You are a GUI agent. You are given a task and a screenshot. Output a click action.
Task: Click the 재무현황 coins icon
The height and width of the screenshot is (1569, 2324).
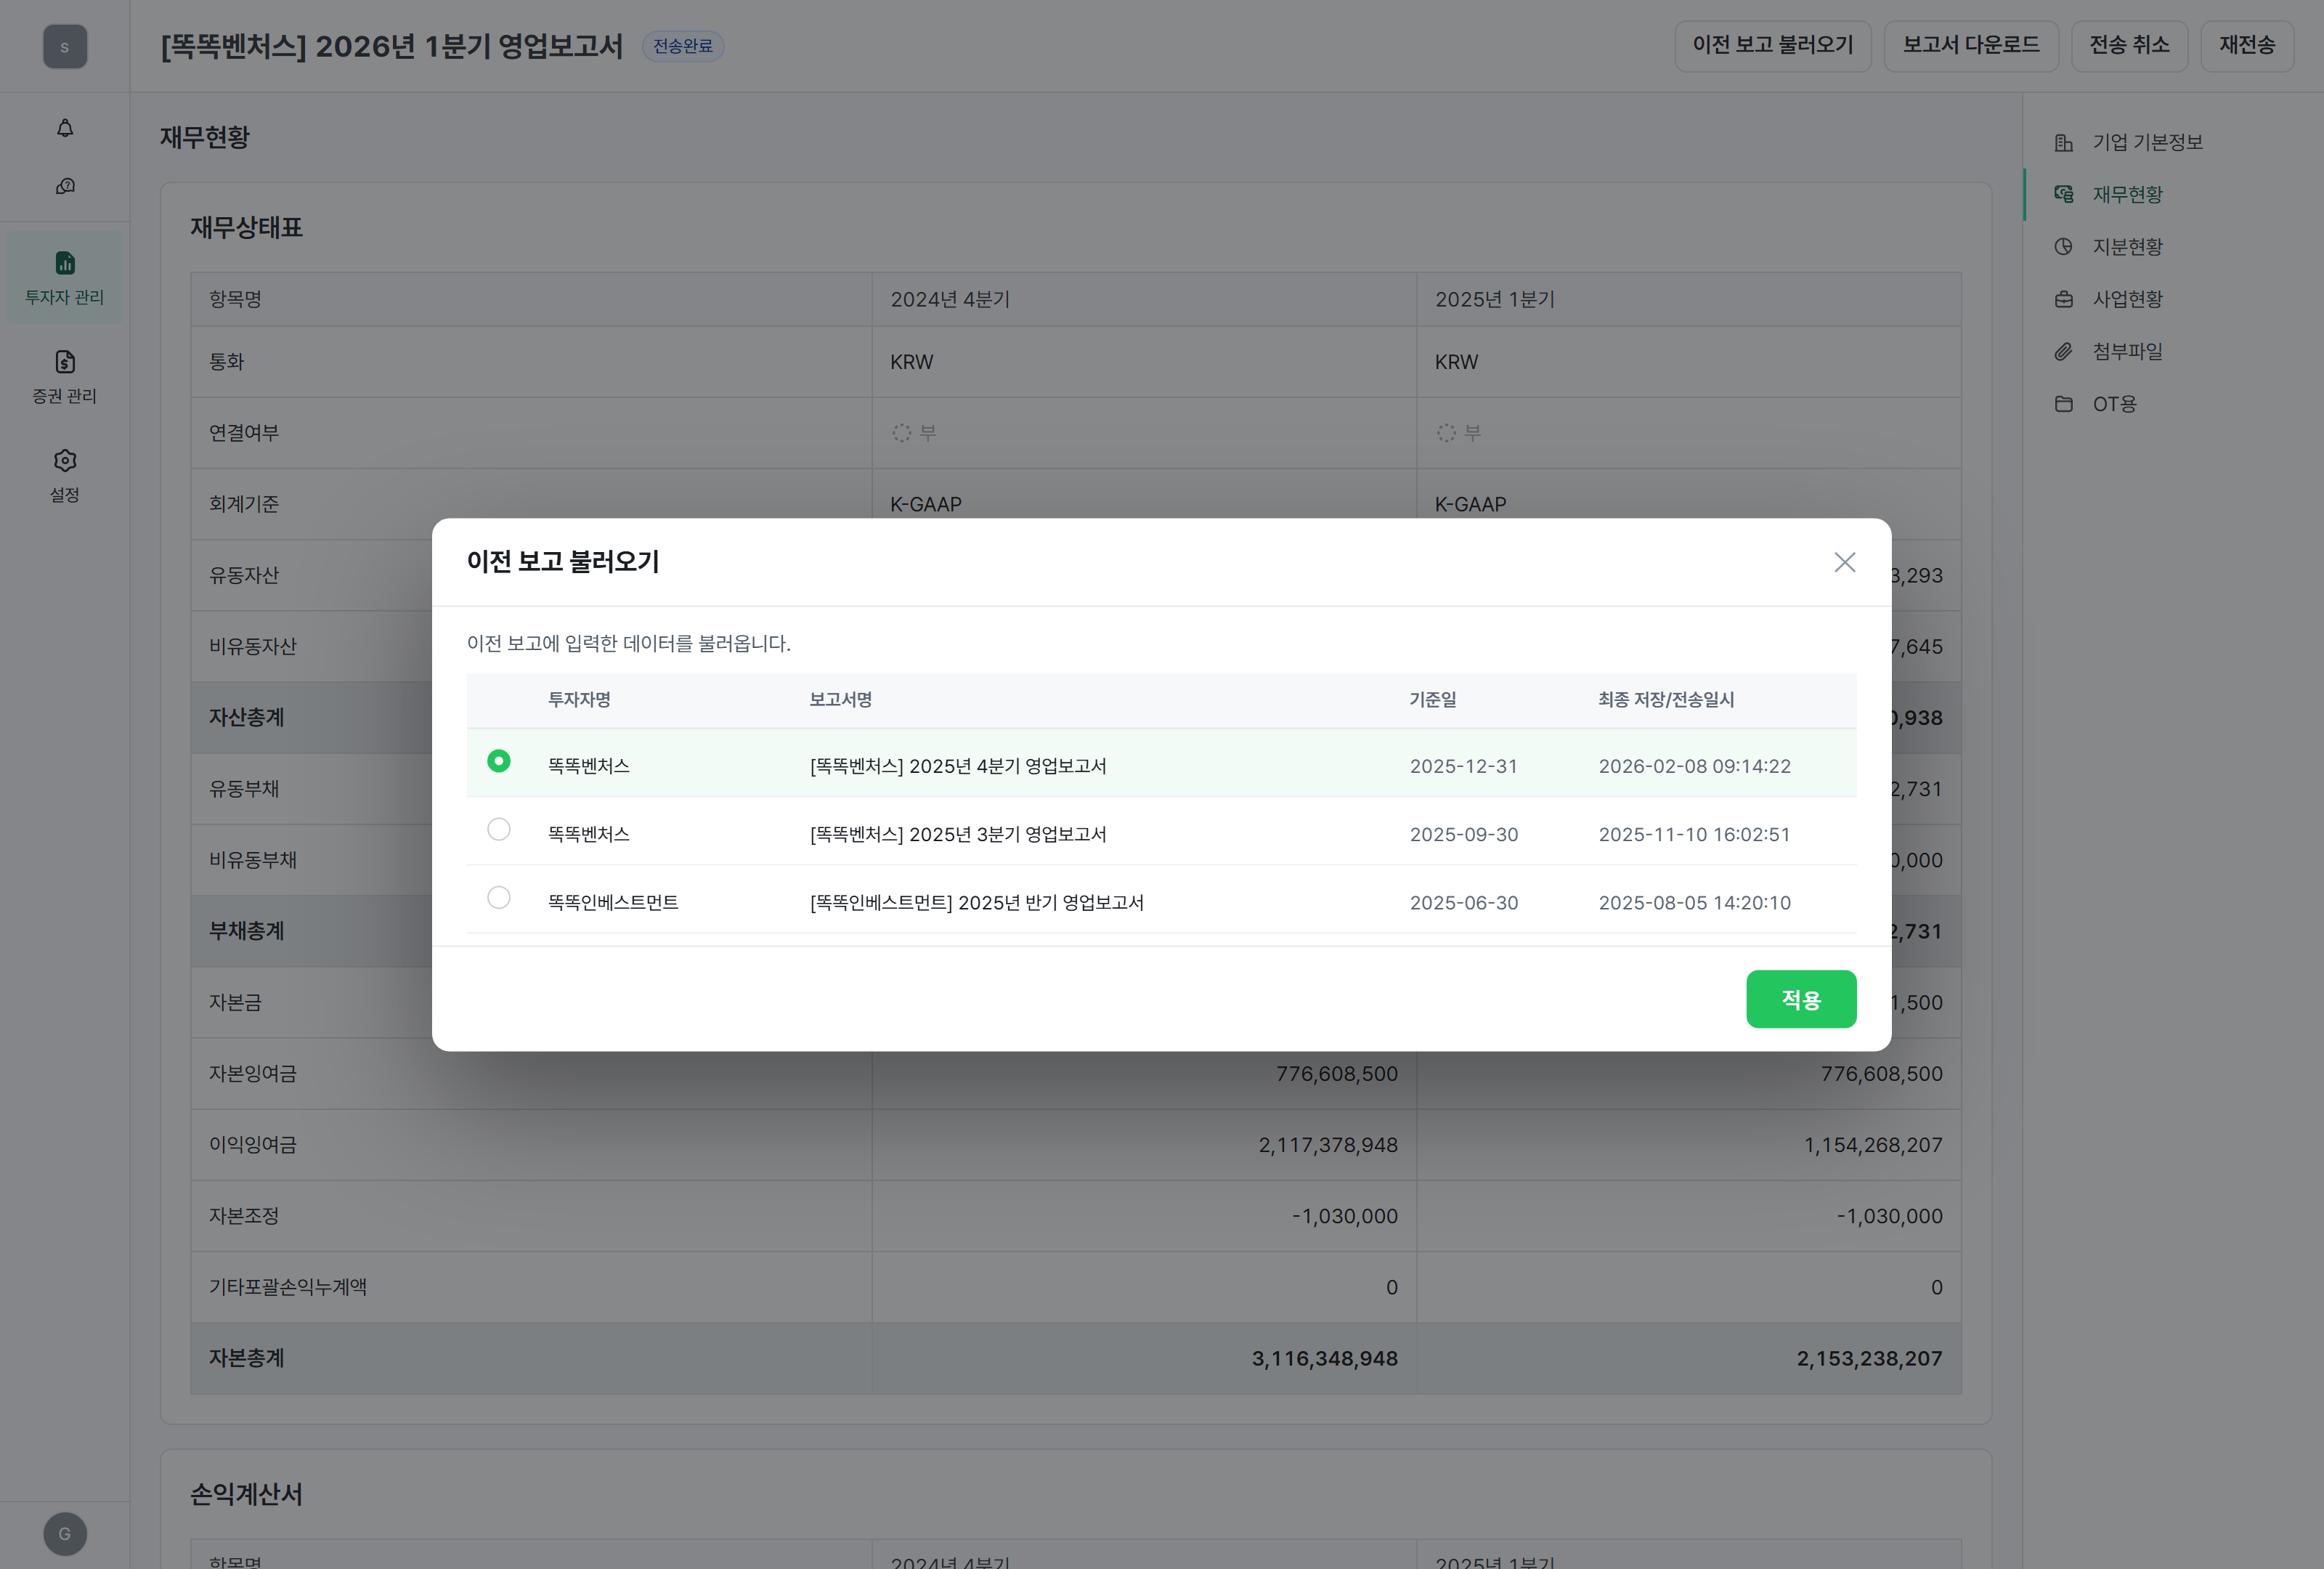coord(2063,194)
